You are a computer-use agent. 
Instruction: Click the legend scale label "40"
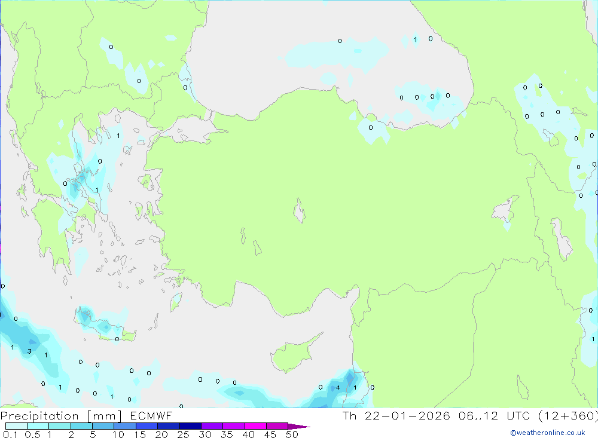(x=249, y=434)
